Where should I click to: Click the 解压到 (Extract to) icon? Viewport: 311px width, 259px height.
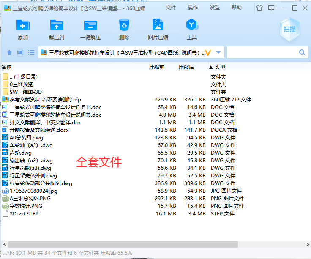pyautogui.click(x=57, y=25)
